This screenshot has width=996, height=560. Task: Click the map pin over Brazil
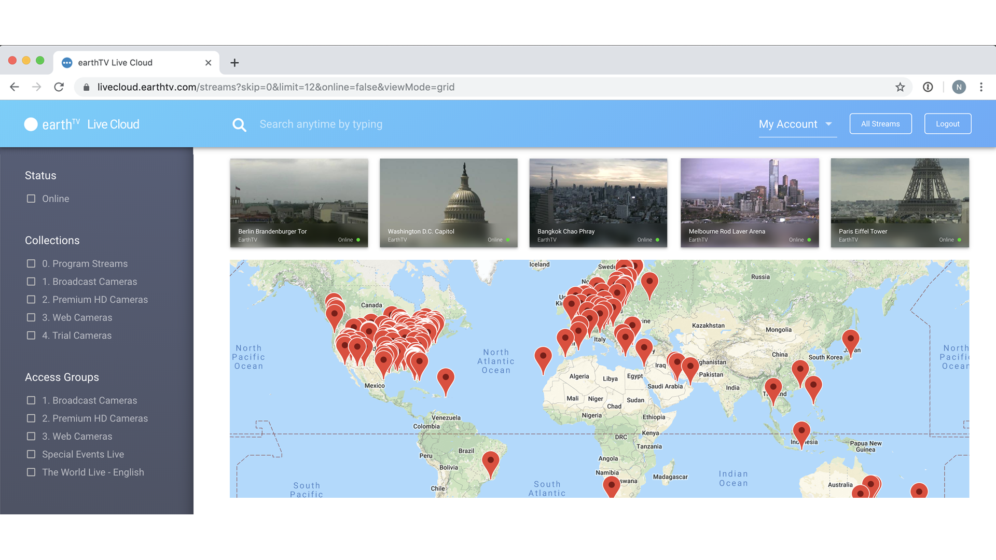click(490, 464)
